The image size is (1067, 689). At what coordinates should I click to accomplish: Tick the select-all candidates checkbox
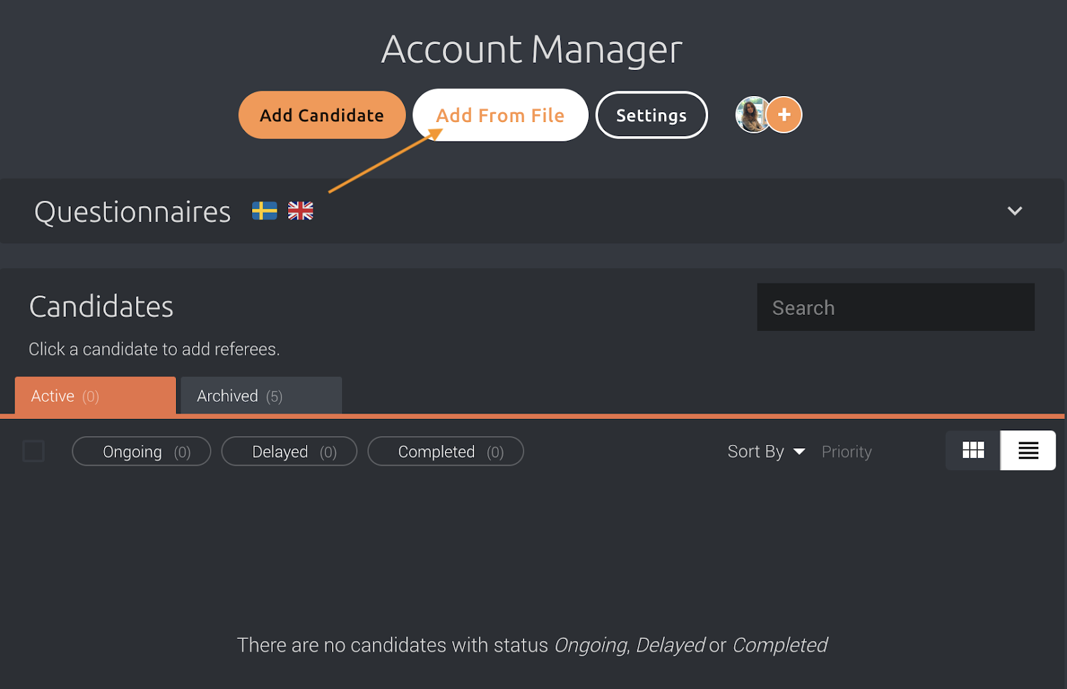coord(33,451)
